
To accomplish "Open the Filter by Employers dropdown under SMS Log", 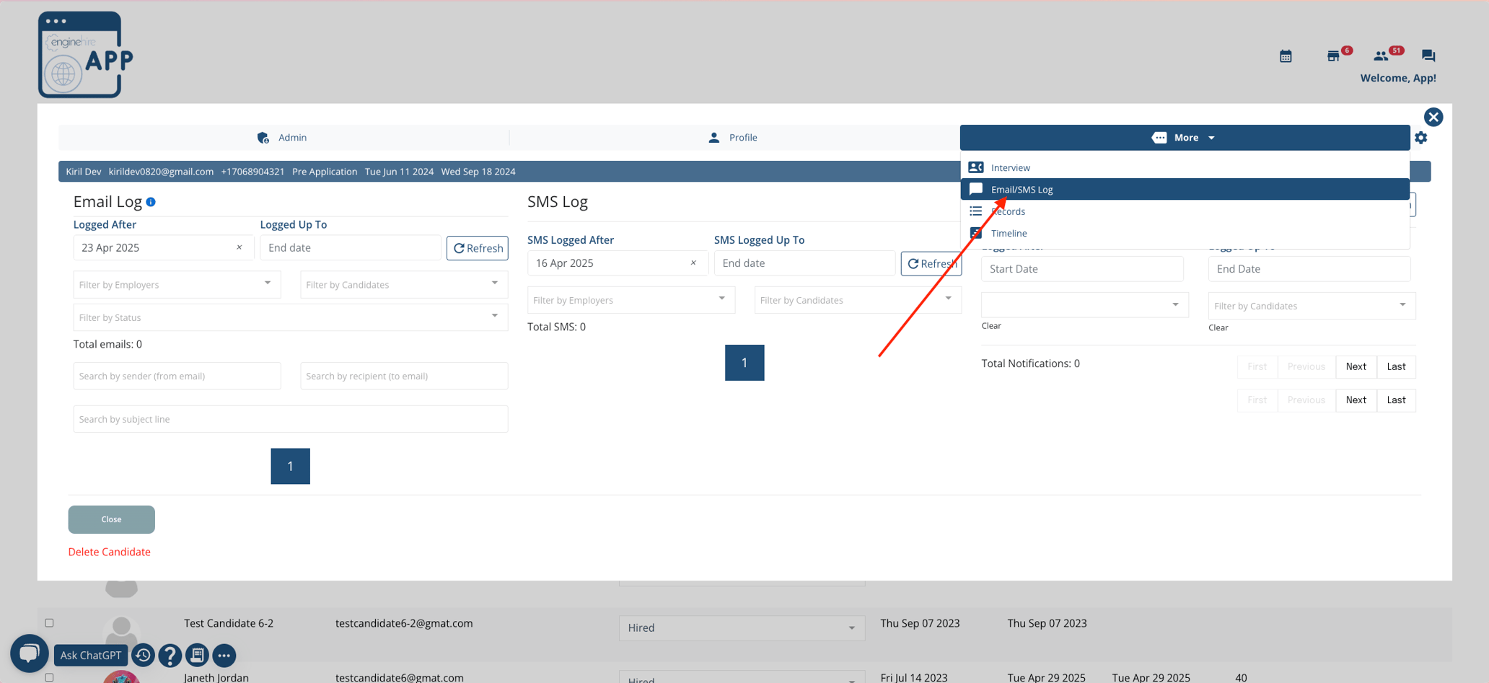I will 630,299.
